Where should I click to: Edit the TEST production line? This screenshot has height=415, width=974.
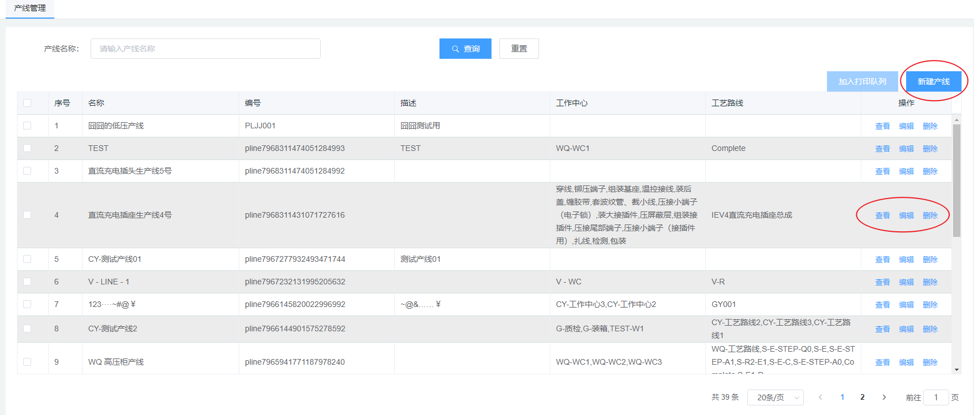pos(906,149)
